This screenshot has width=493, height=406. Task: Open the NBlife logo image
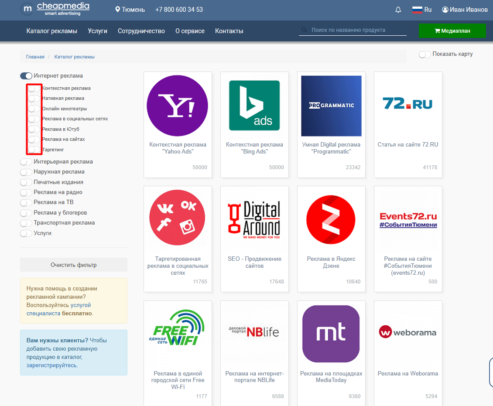[x=254, y=332]
